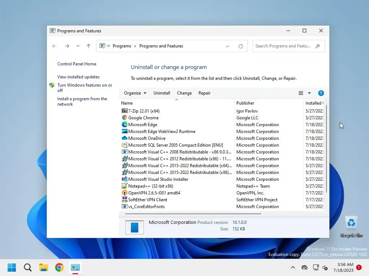Click the horizontal list scrollbar
The width and height of the screenshot is (369, 276).
pyautogui.click(x=193, y=214)
